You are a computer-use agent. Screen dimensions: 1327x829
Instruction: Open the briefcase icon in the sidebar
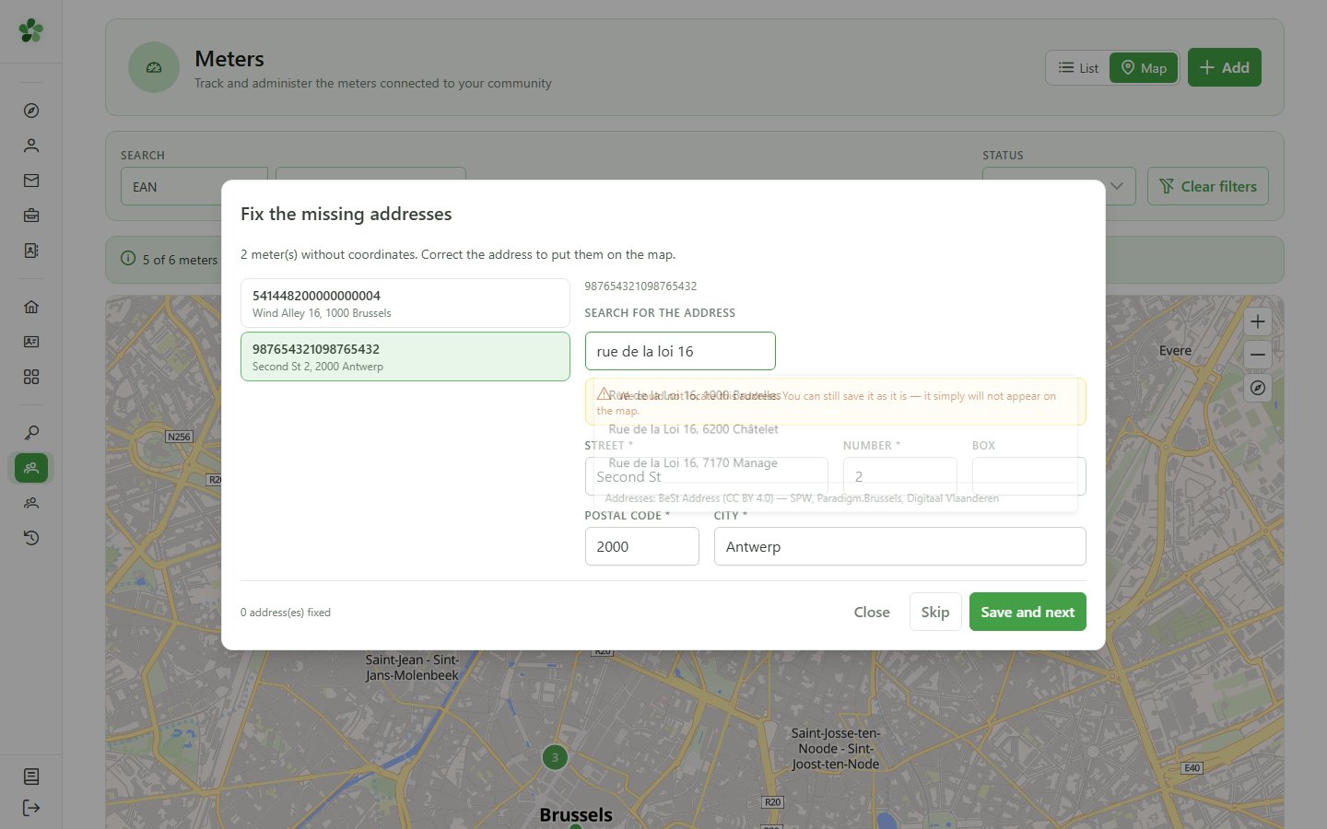[31, 216]
